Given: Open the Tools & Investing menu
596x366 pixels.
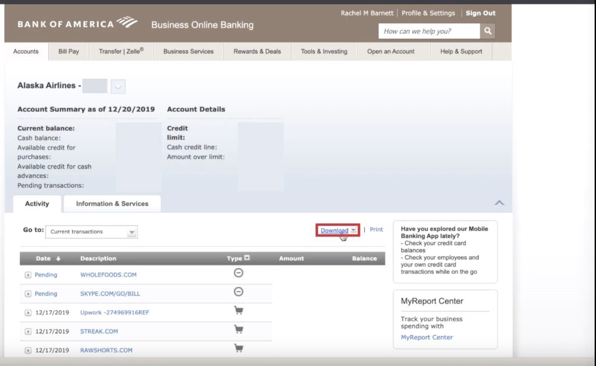Looking at the screenshot, I should coord(324,52).
